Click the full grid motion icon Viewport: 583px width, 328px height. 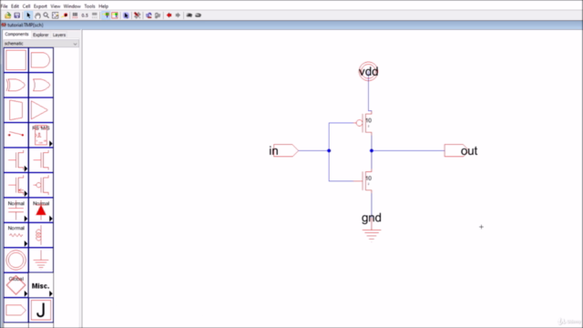[75, 15]
